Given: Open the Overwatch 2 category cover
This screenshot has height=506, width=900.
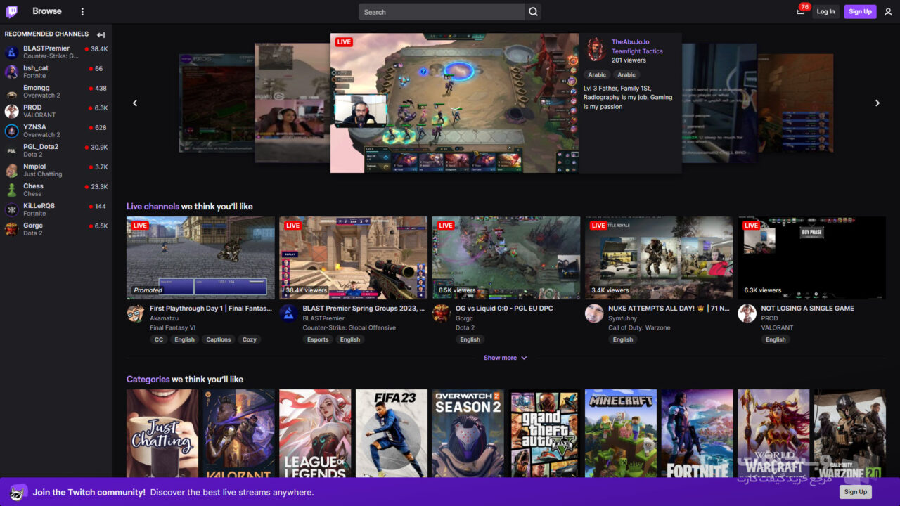Looking at the screenshot, I should click(x=468, y=434).
